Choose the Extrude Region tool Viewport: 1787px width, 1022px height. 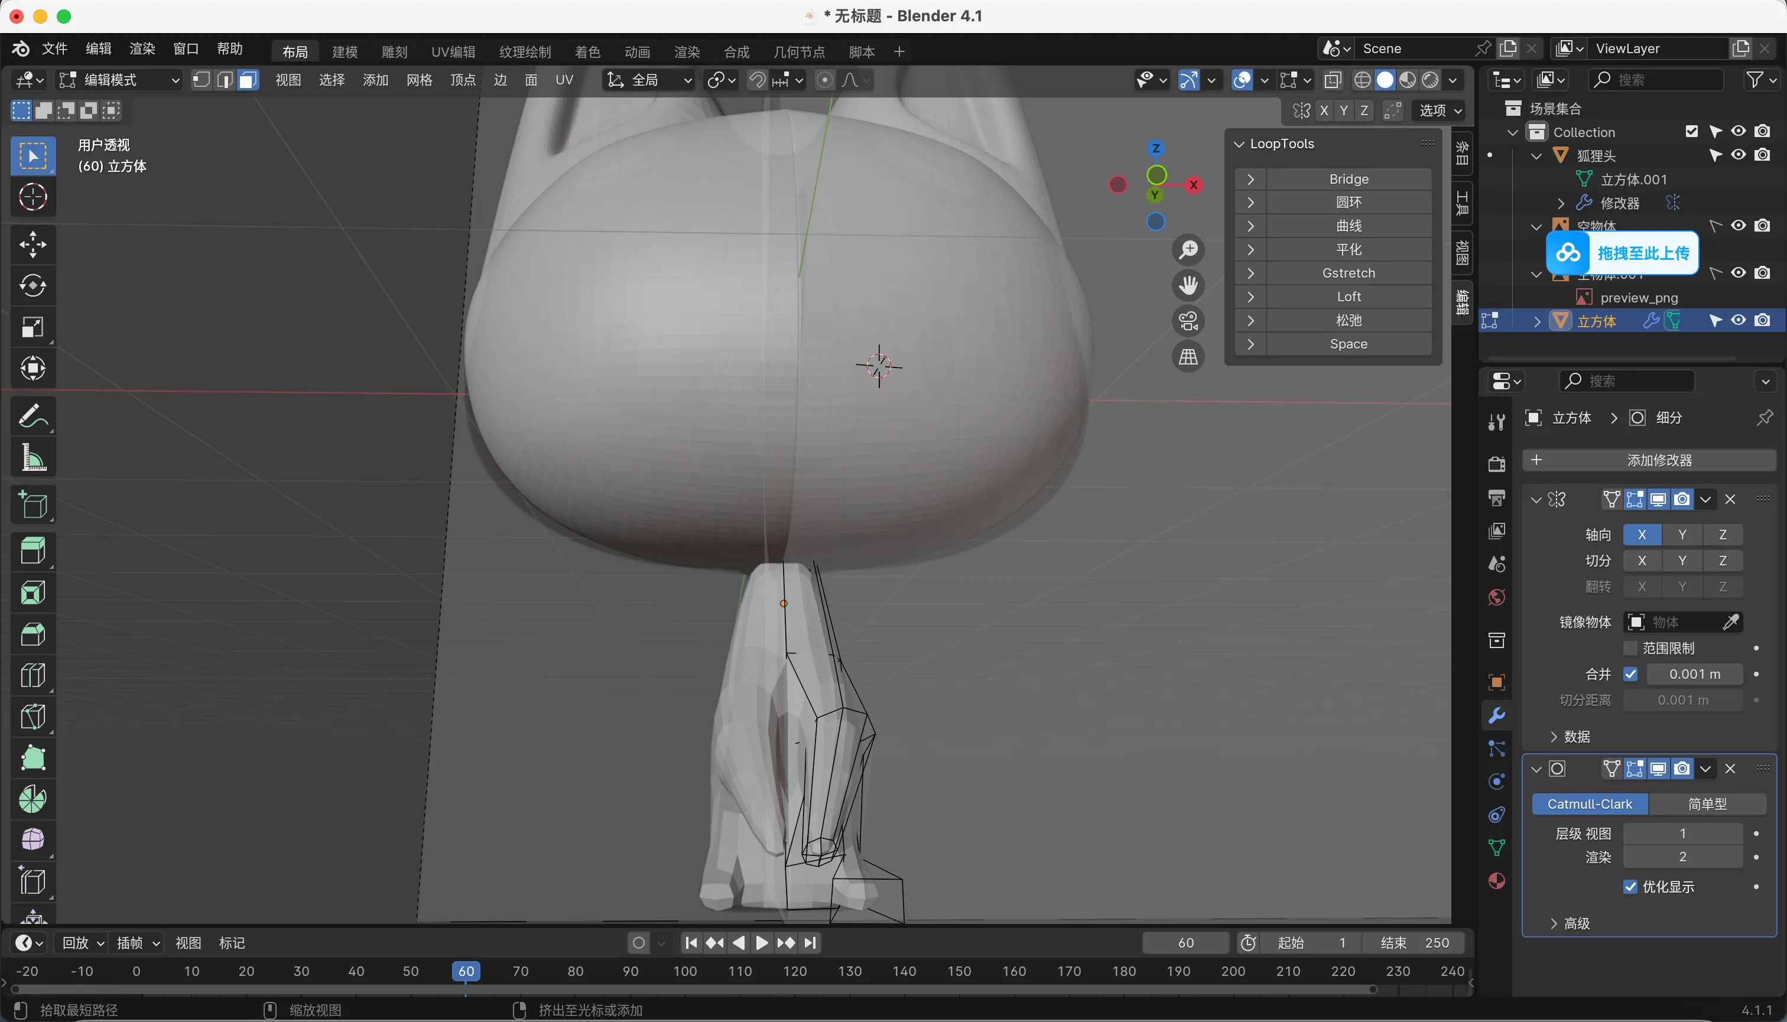[x=33, y=551]
